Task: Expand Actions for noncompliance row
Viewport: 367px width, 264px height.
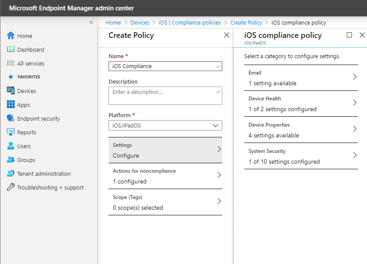Action: [165, 176]
